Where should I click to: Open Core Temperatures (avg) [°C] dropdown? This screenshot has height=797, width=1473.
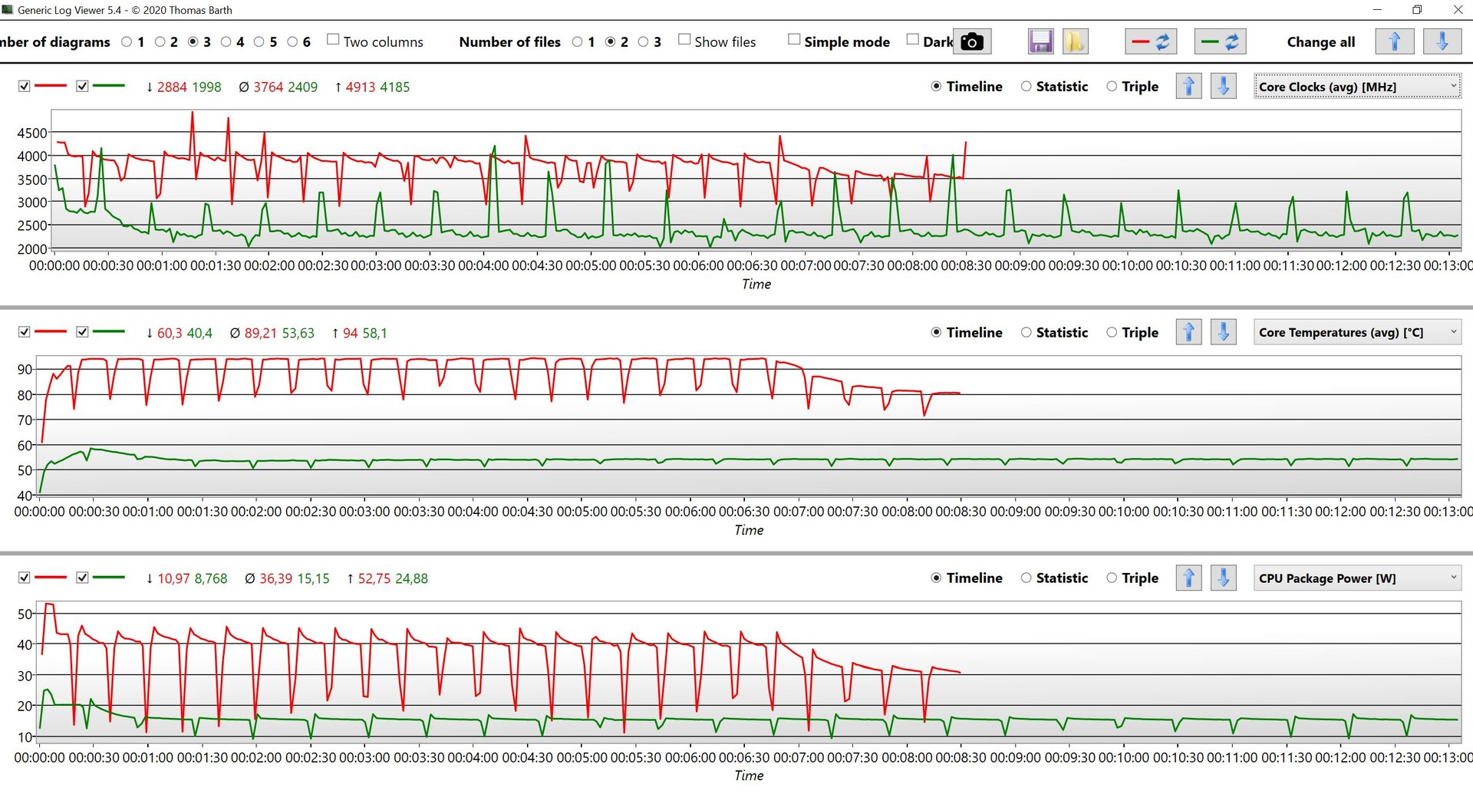1357,332
